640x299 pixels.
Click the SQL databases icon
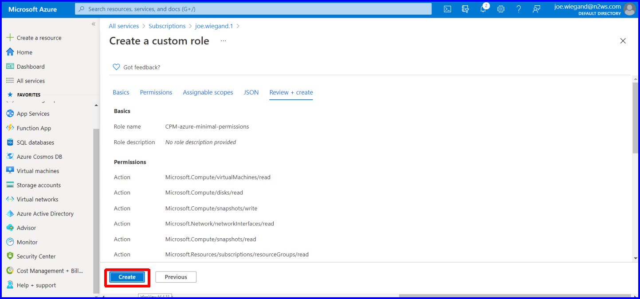coord(10,142)
